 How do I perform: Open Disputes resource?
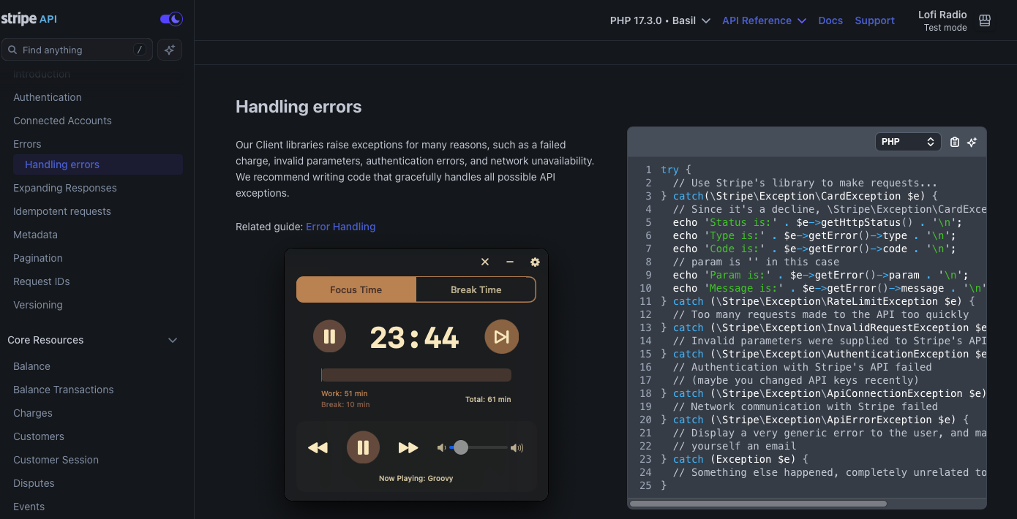[34, 483]
